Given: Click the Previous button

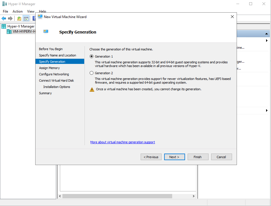Looking at the screenshot, I should (x=151, y=157).
